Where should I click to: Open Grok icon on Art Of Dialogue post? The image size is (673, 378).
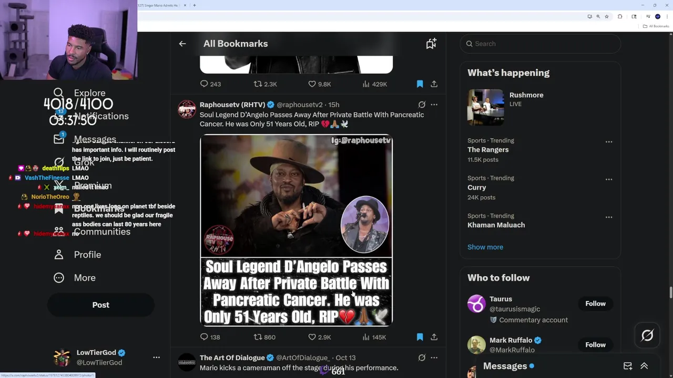(422, 358)
